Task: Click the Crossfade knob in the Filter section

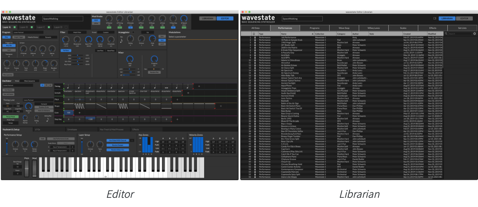Action: [x=111, y=39]
